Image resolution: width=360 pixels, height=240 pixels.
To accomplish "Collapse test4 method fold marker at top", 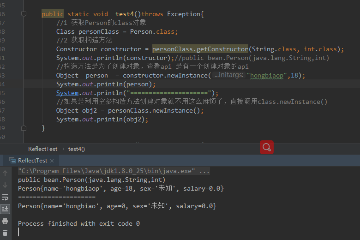I will [x=24, y=14].
